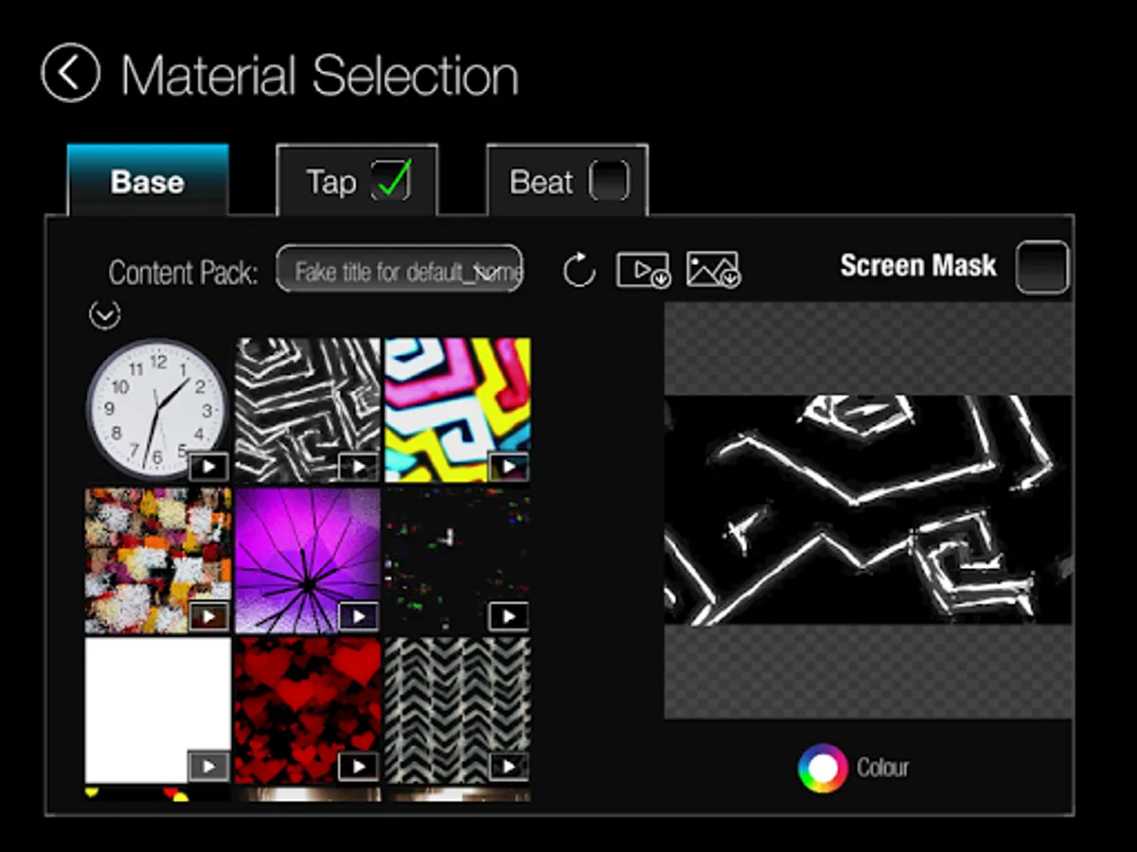Enable the Beat checkbox
The image size is (1137, 852).
[609, 180]
